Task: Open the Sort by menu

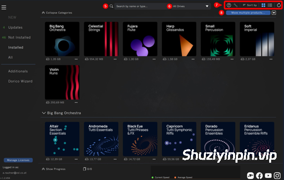Action: [x=250, y=5]
